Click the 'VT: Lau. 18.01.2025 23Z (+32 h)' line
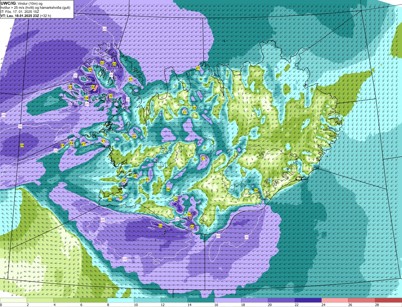402x307 pixels. coord(26,16)
